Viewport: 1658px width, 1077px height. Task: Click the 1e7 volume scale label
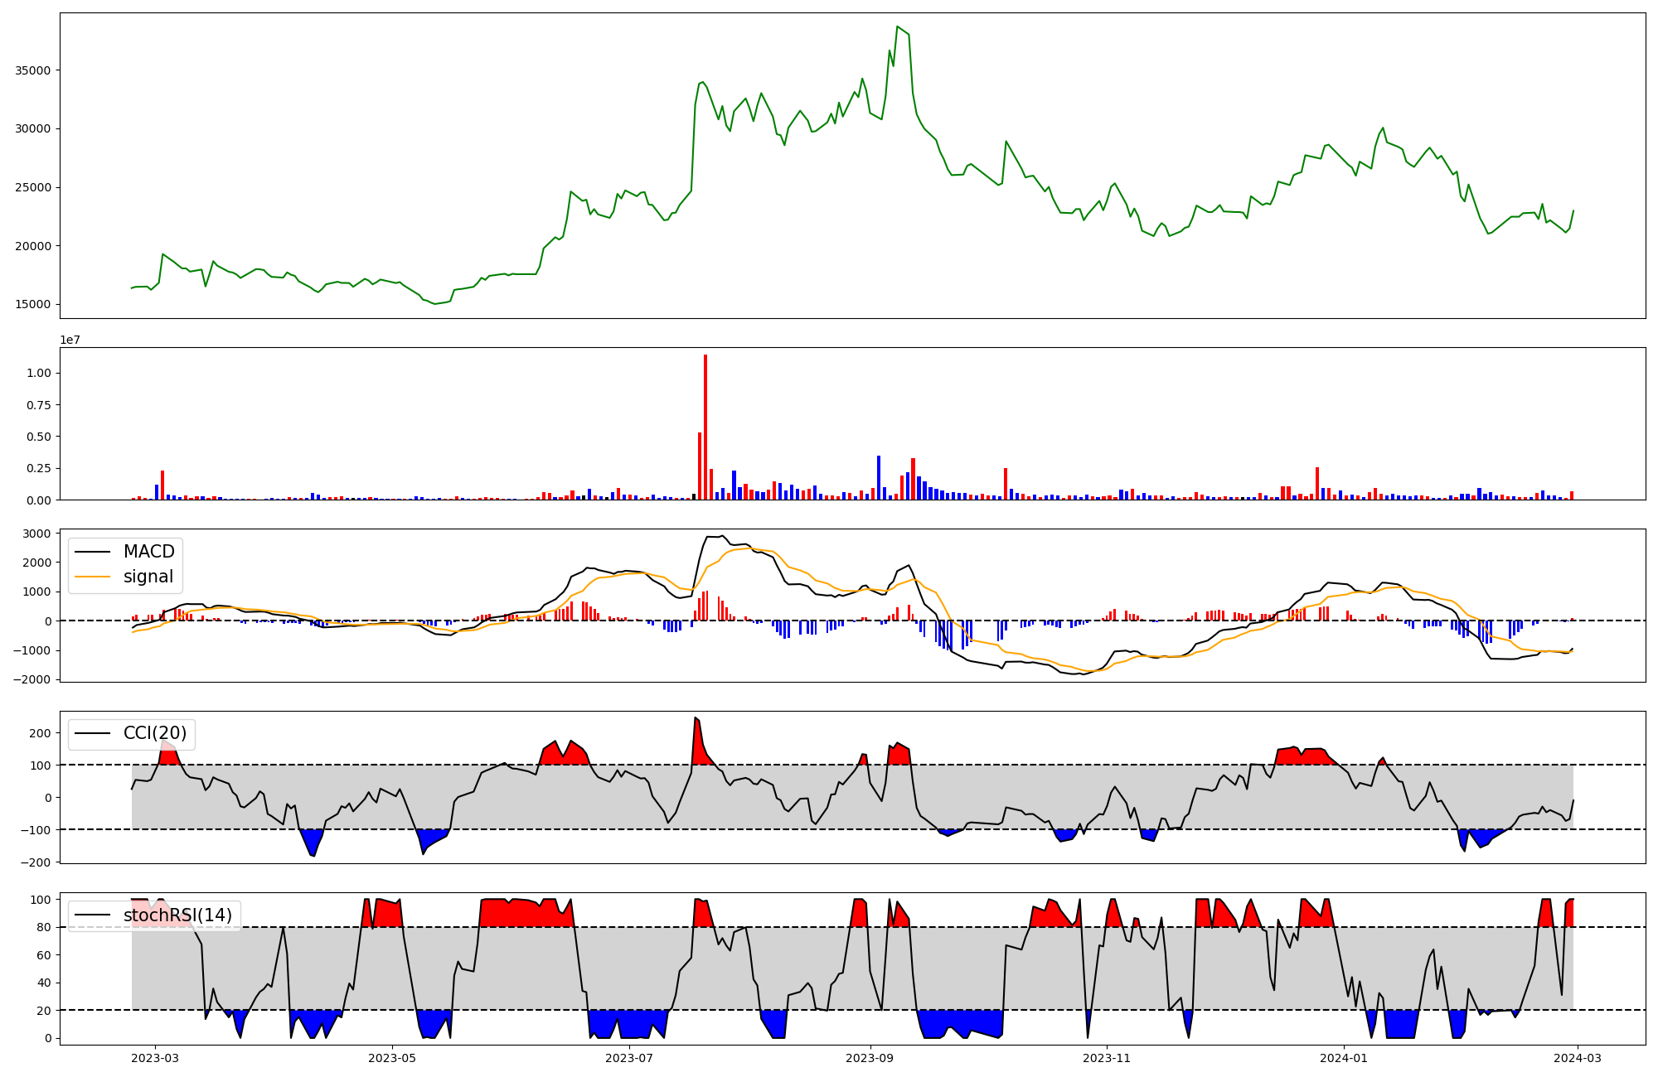click(x=70, y=340)
